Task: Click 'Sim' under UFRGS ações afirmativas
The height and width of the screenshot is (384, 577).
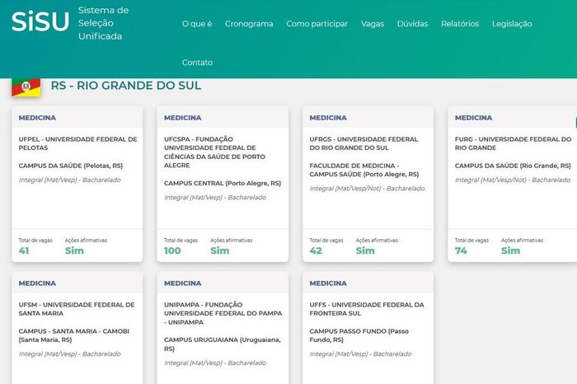Action: pyautogui.click(x=365, y=251)
